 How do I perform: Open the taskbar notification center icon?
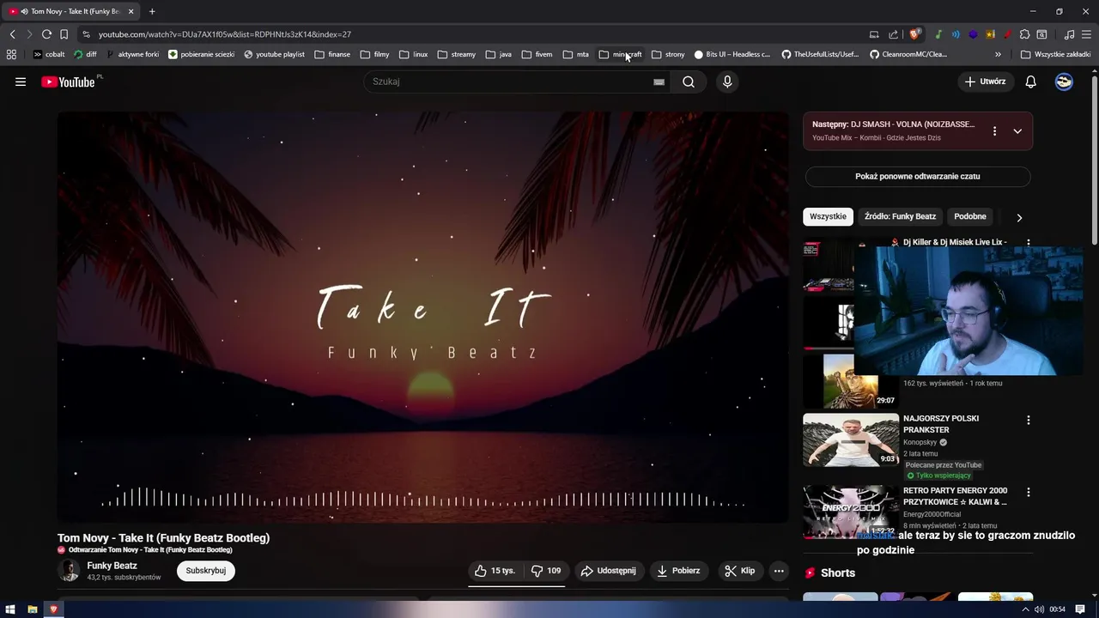[1080, 609]
